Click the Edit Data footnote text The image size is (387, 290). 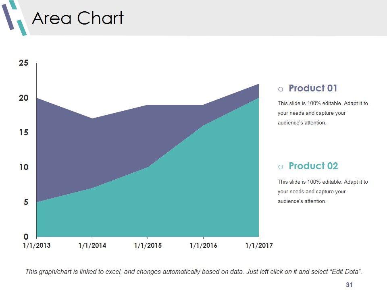coord(193,271)
